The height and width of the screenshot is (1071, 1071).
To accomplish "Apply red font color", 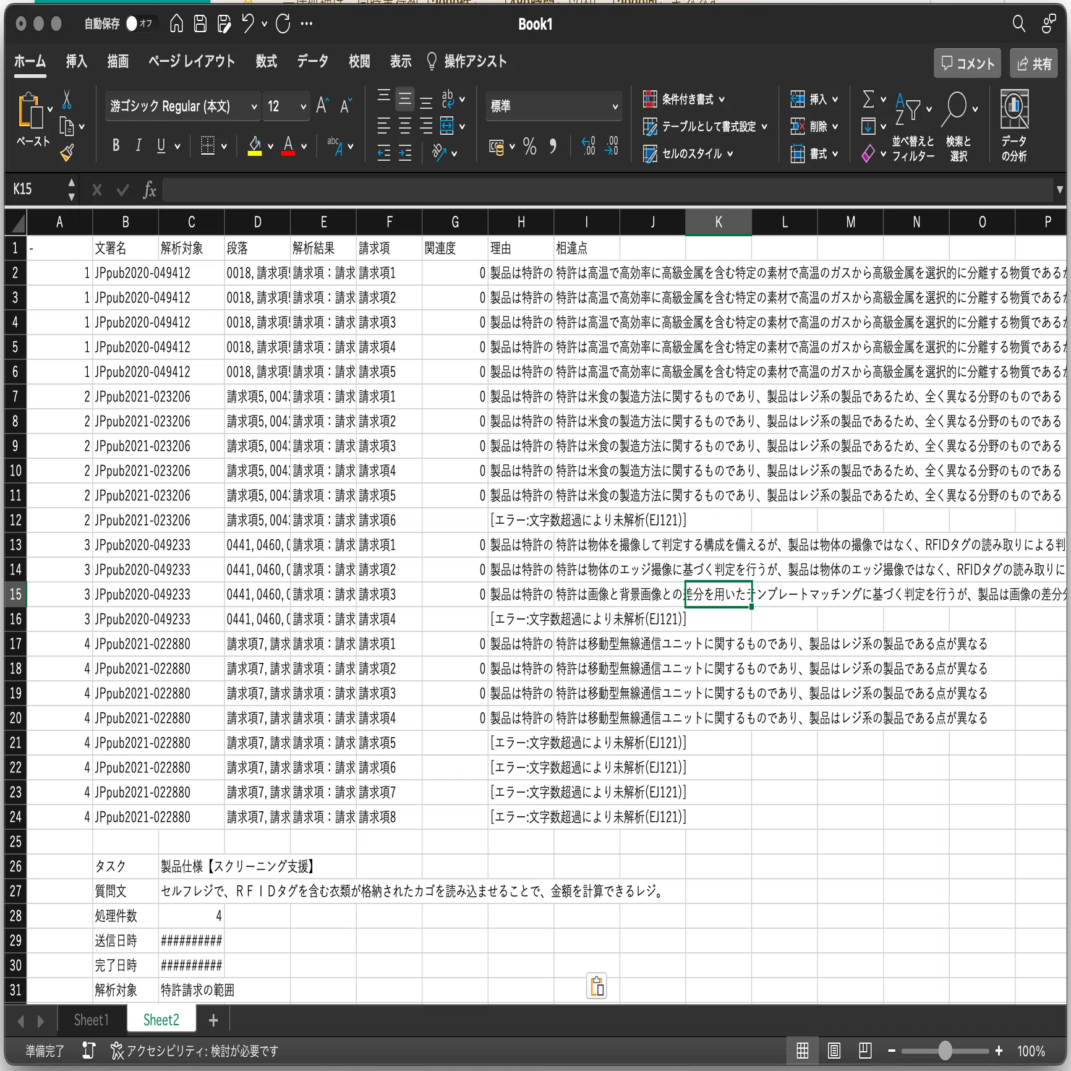I will click(x=288, y=147).
